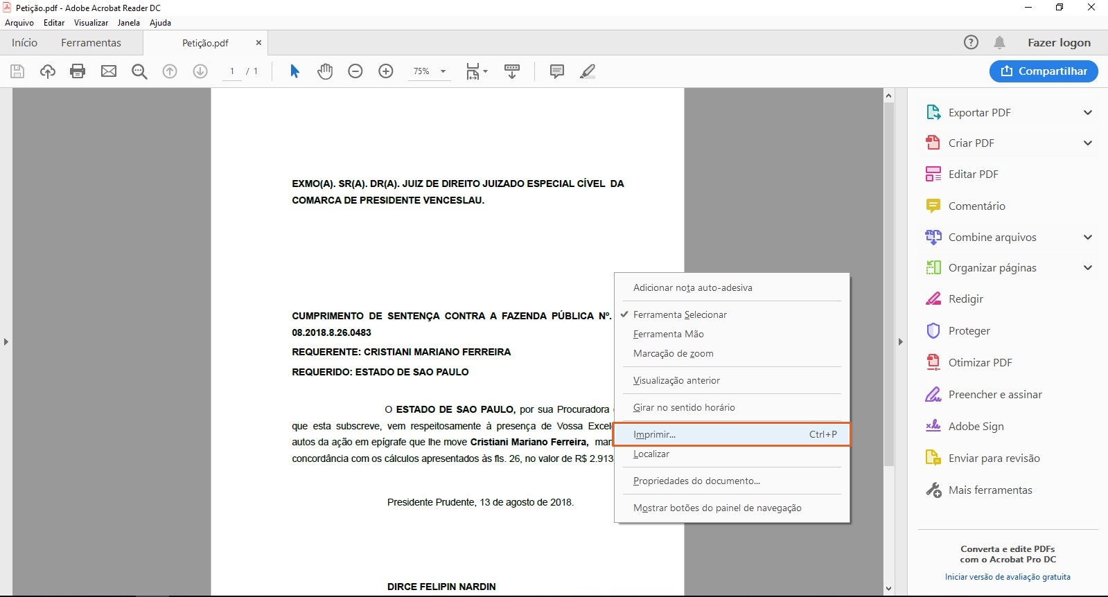Image resolution: width=1108 pixels, height=597 pixels.
Task: Expand the left navigation pane arrow
Action: (6, 341)
